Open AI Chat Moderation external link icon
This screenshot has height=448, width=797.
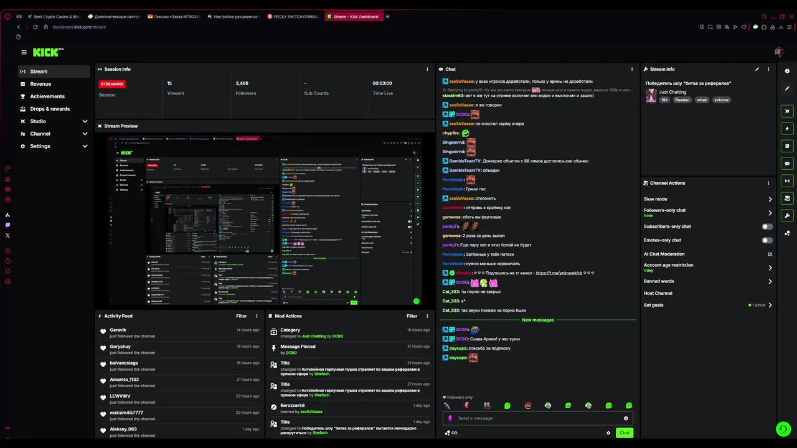coord(770,254)
